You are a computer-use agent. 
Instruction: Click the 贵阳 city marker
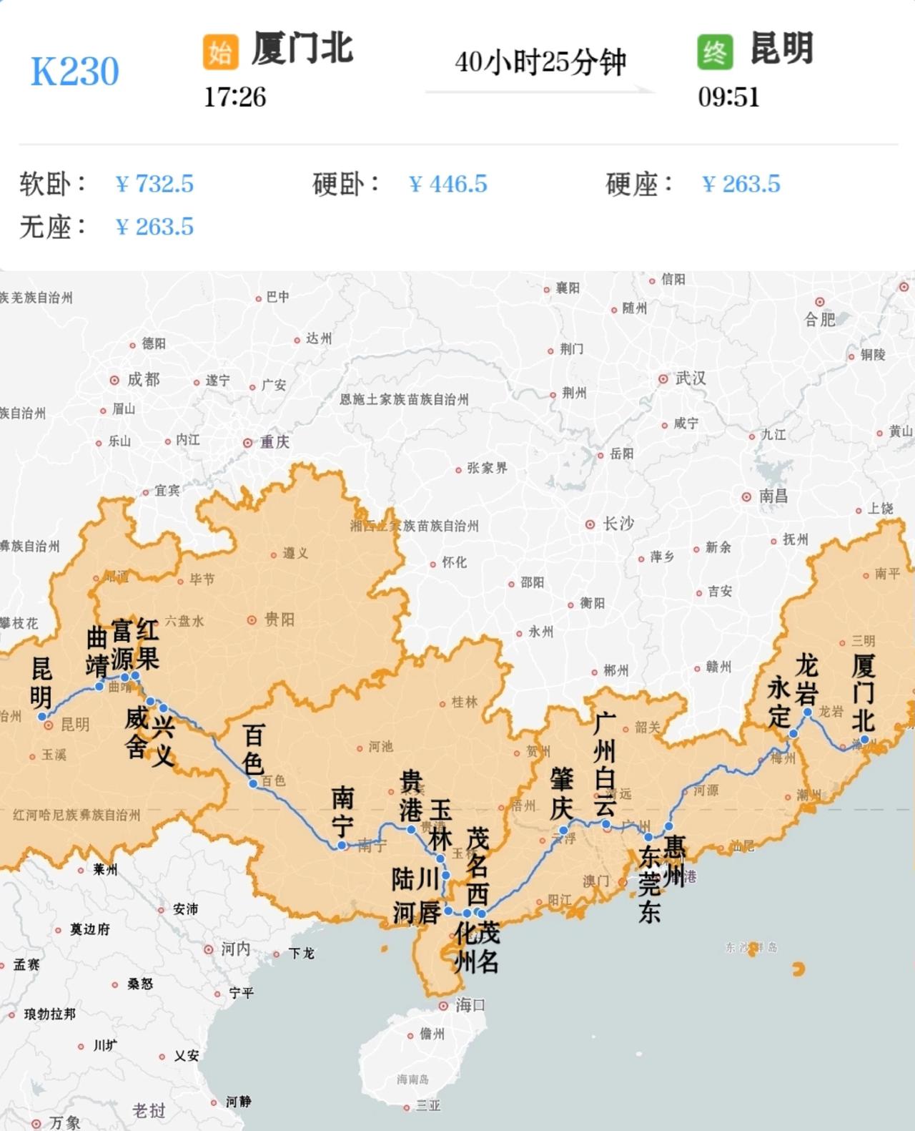[x=252, y=620]
